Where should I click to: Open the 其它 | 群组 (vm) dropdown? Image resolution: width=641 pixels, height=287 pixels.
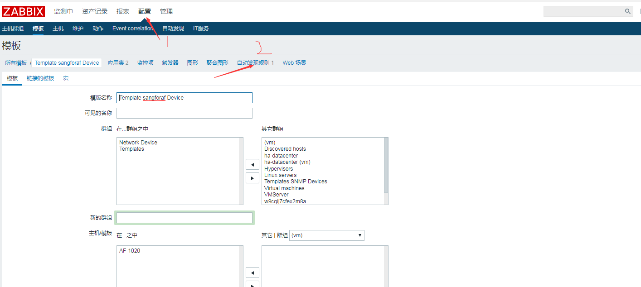coord(327,235)
